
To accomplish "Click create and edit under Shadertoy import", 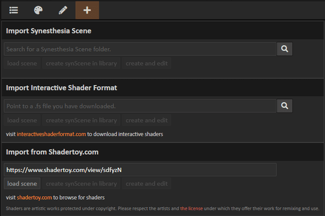I will tap(146, 184).
